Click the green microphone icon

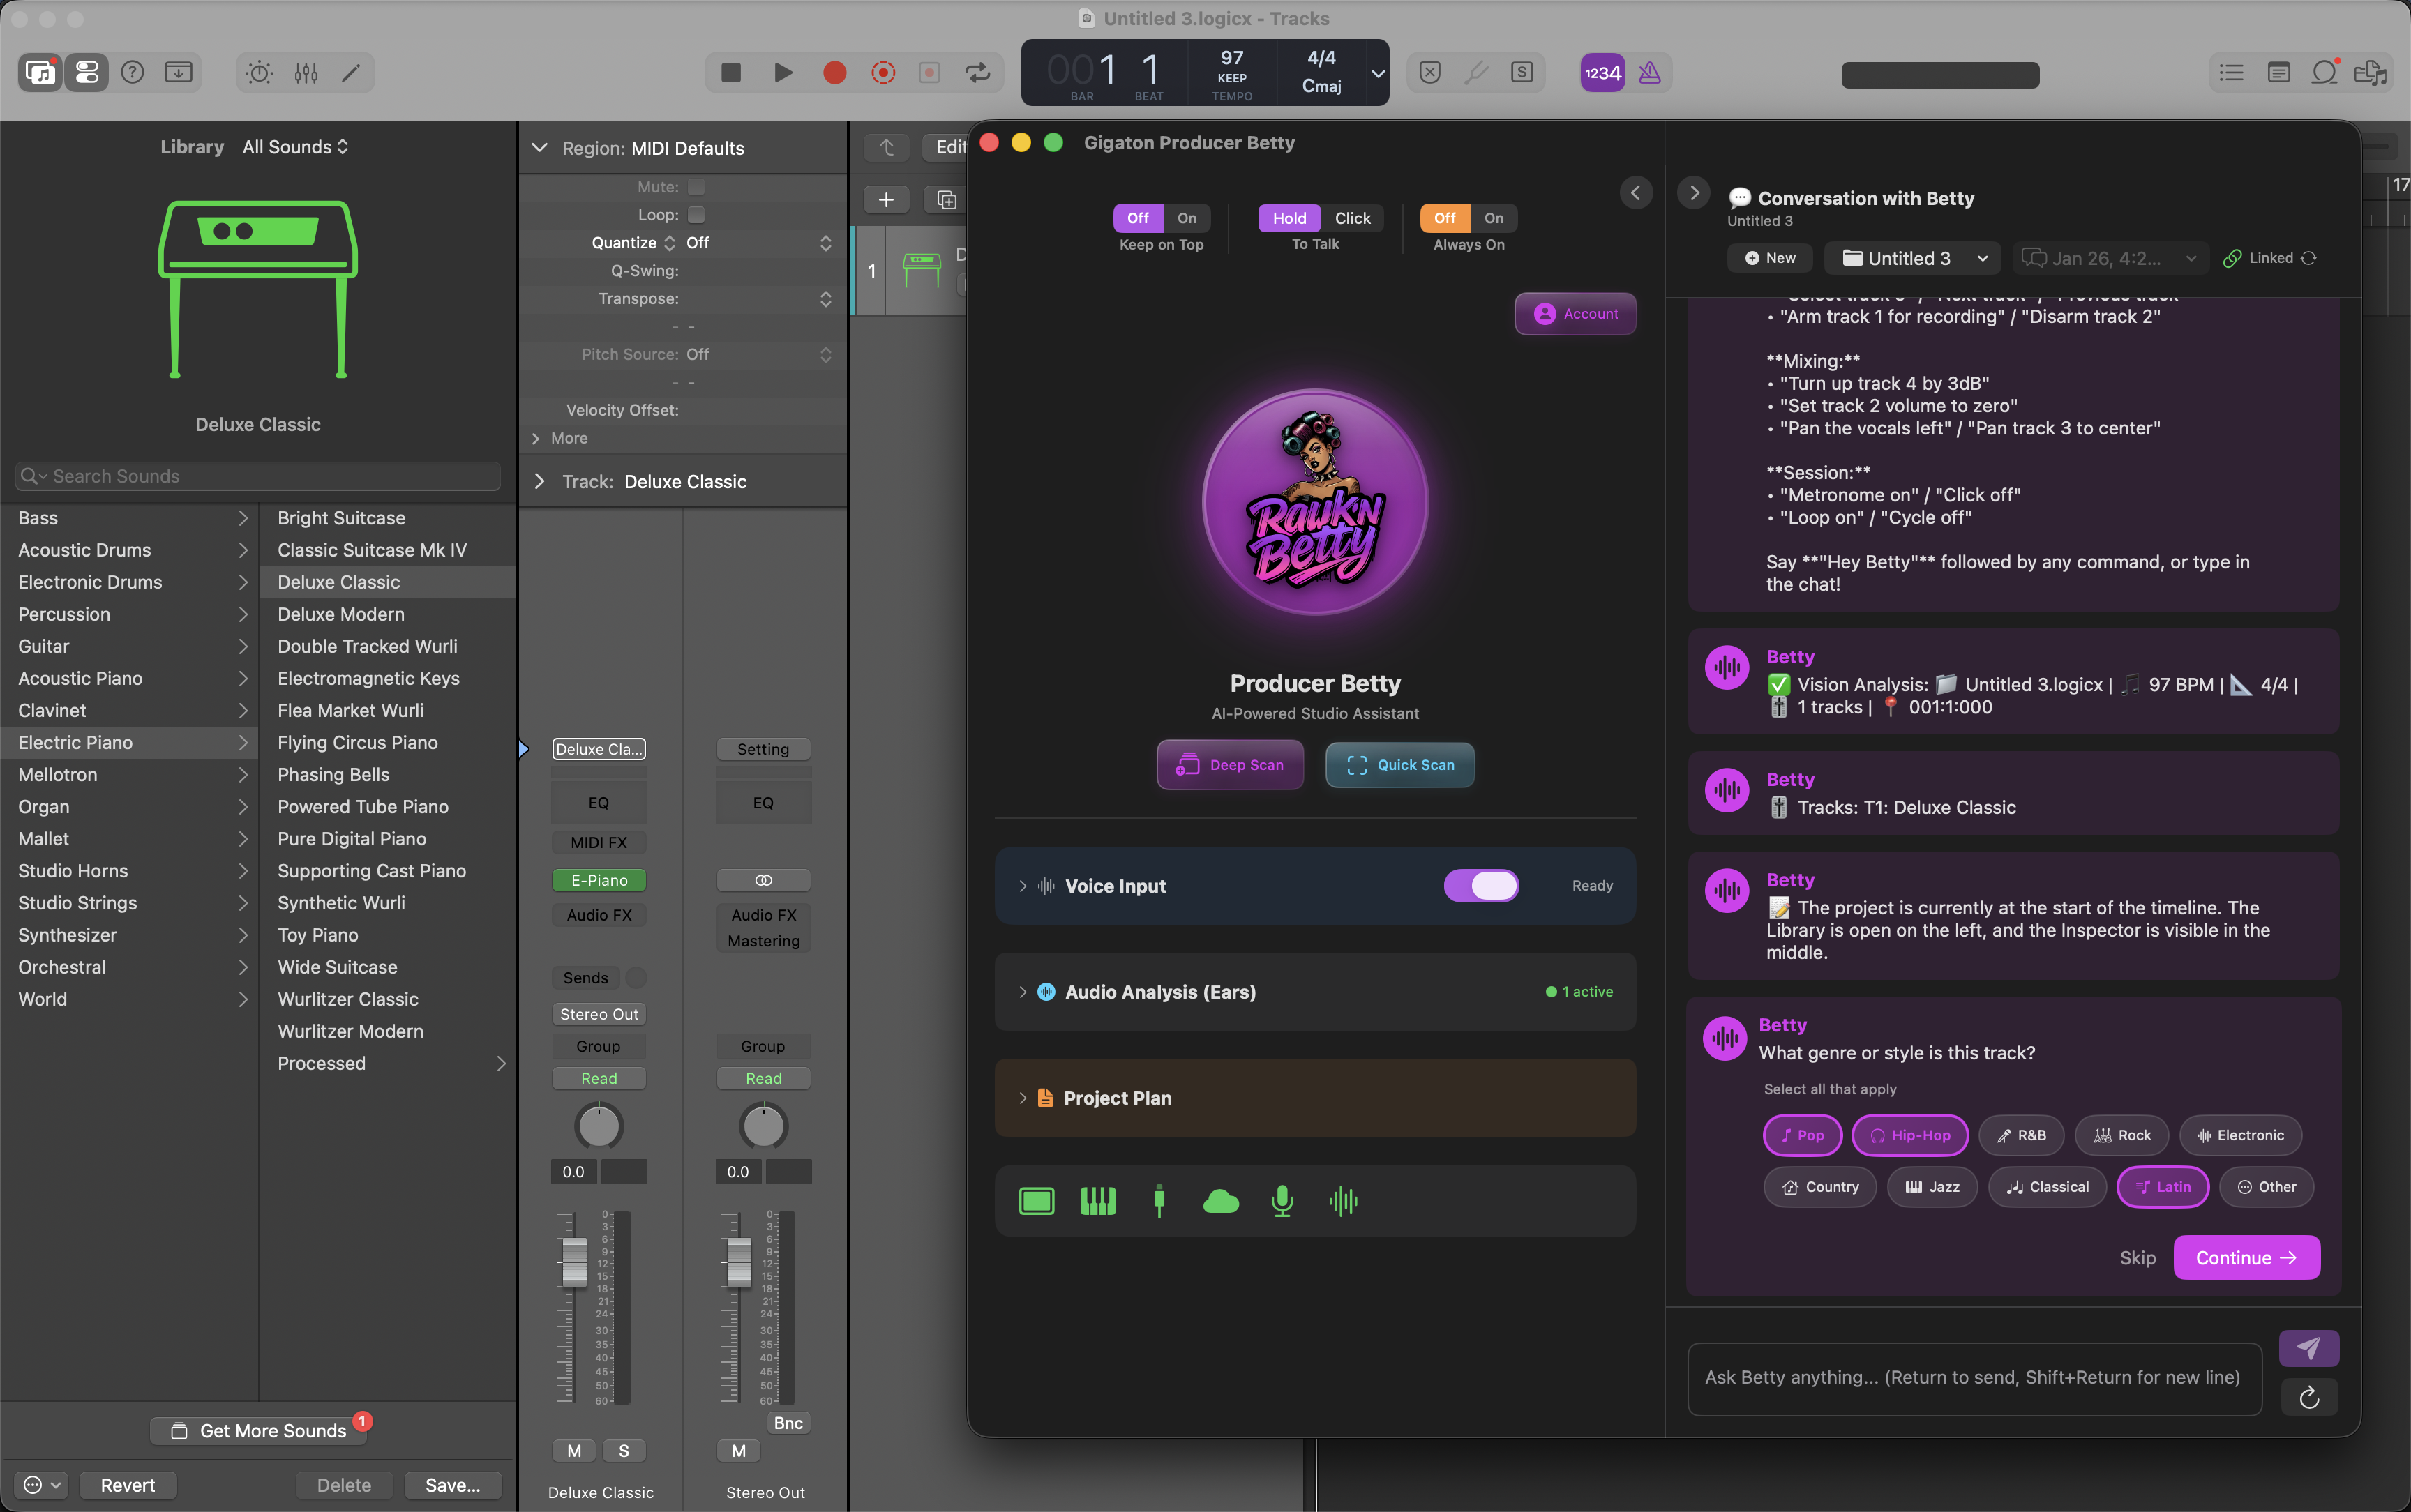coord(1281,1201)
